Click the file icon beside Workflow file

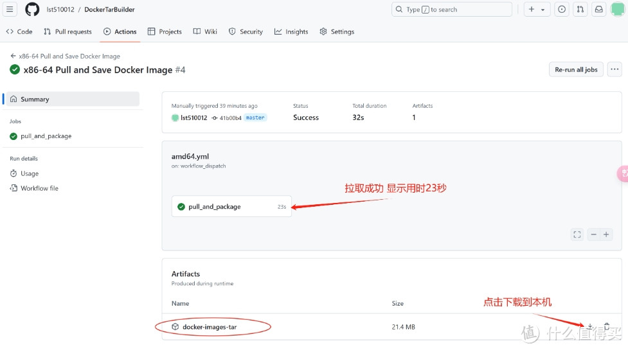click(13, 188)
